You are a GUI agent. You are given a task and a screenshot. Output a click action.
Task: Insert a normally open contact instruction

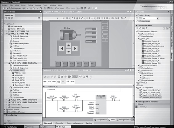point(45,82)
